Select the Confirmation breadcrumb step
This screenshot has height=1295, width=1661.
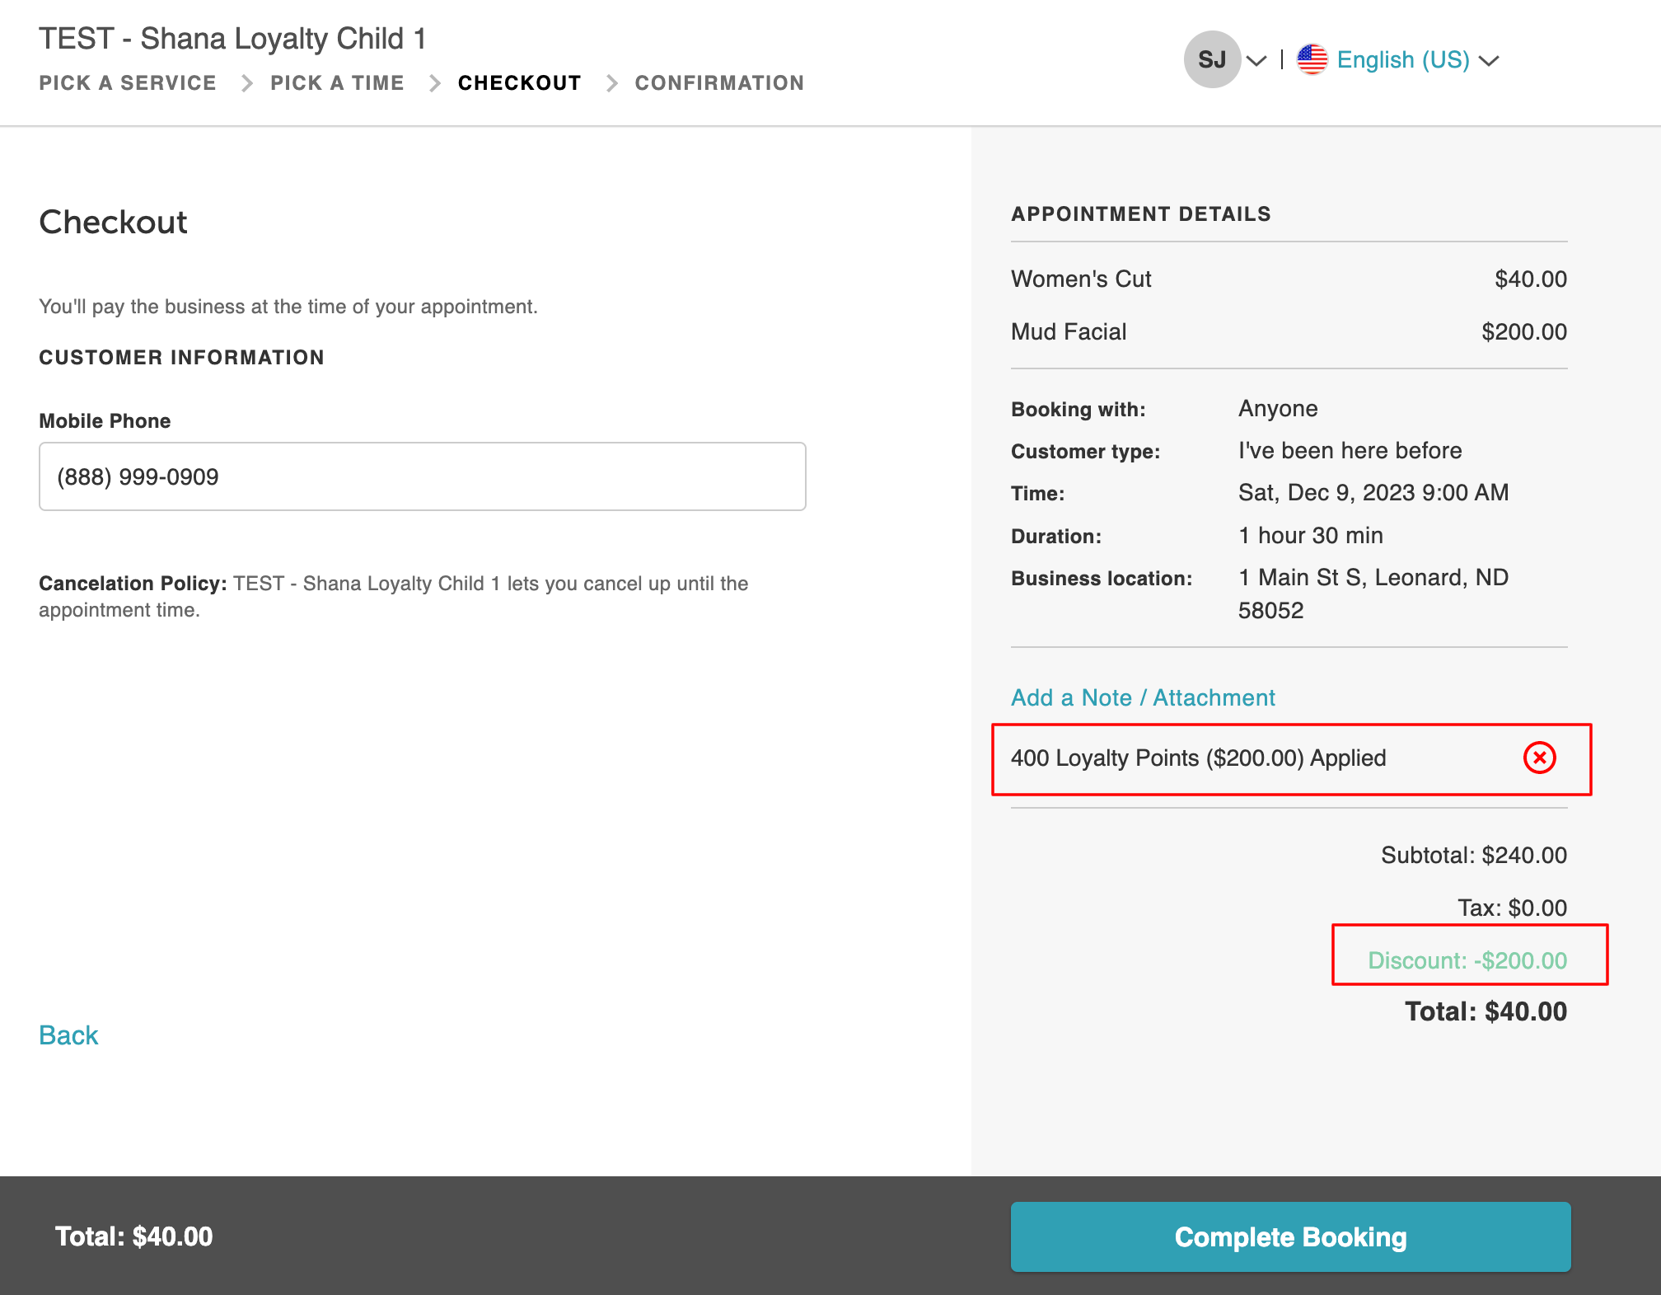[719, 83]
